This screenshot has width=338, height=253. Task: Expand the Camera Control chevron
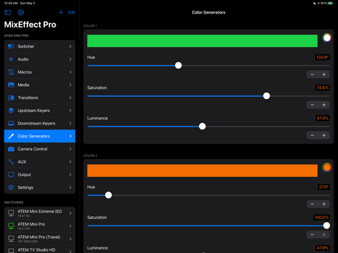pyautogui.click(x=70, y=149)
